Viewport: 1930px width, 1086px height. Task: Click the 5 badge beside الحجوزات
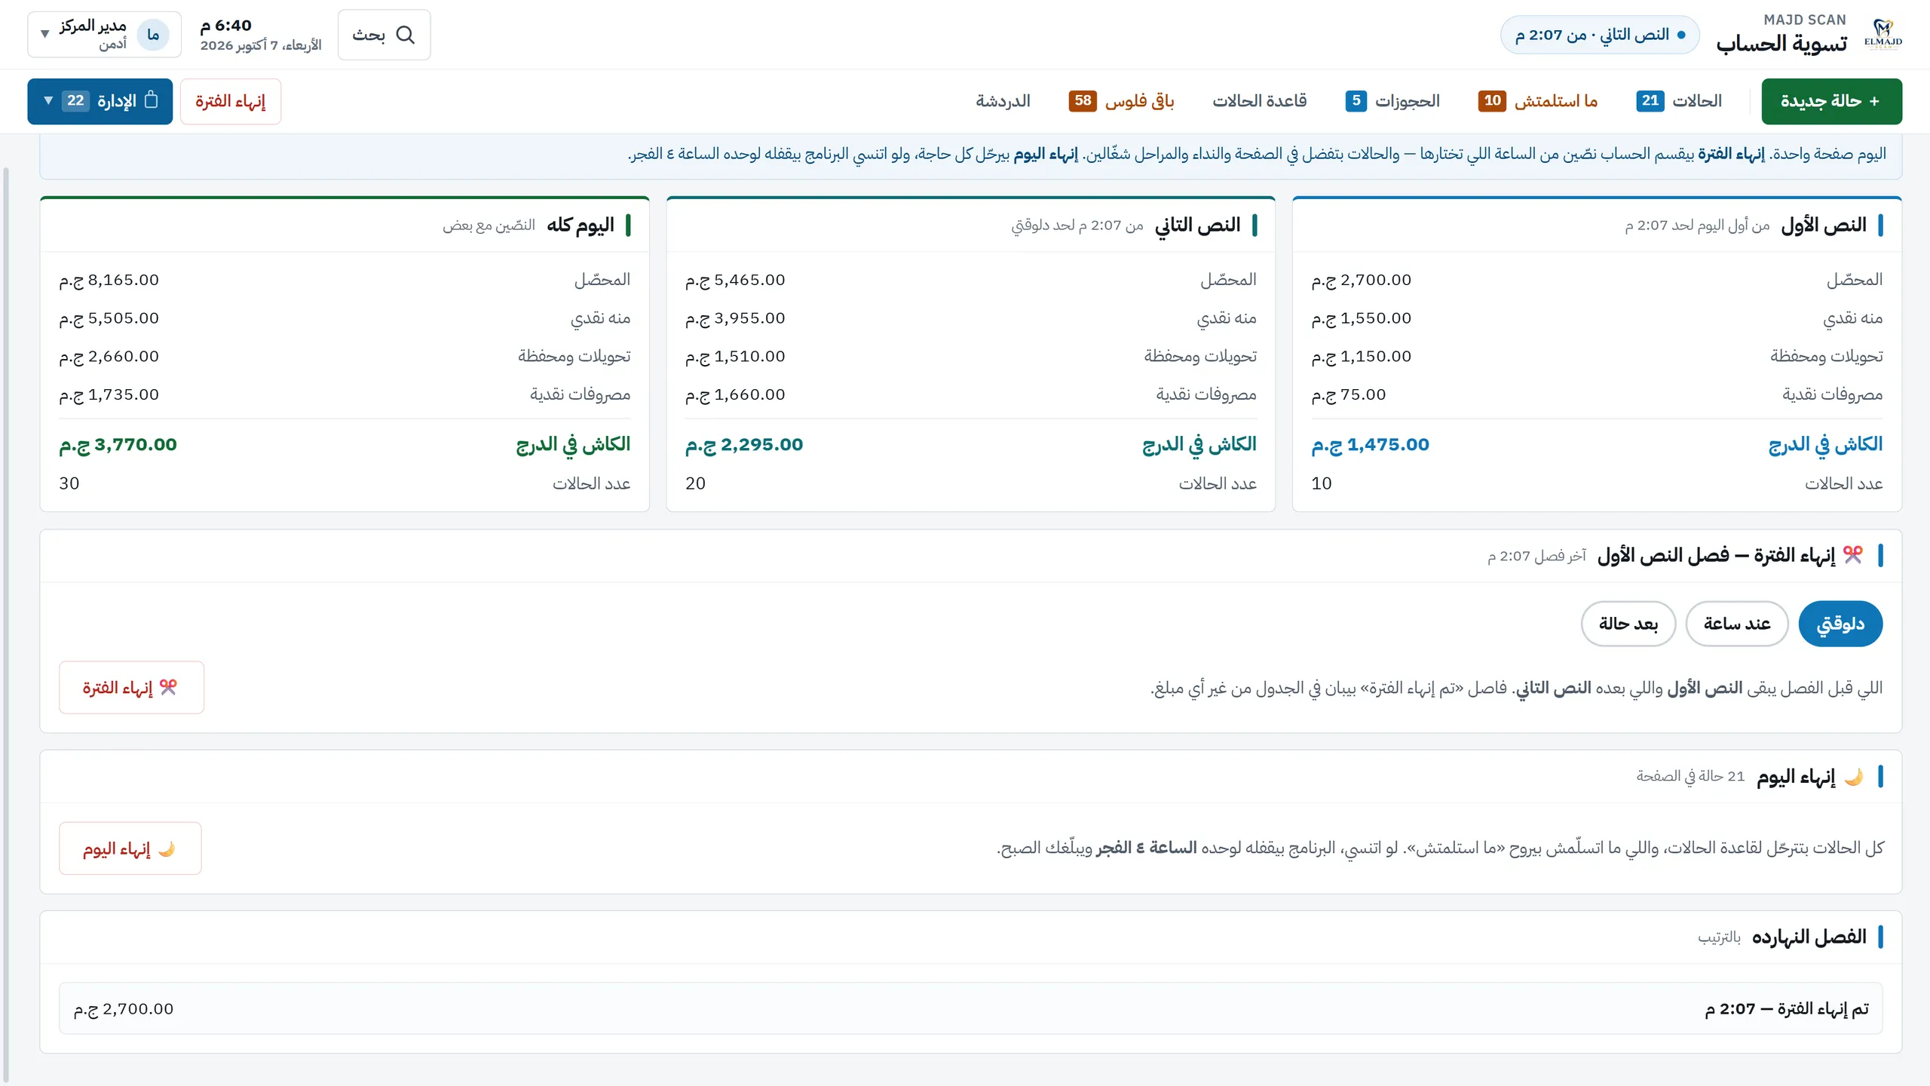point(1356,100)
